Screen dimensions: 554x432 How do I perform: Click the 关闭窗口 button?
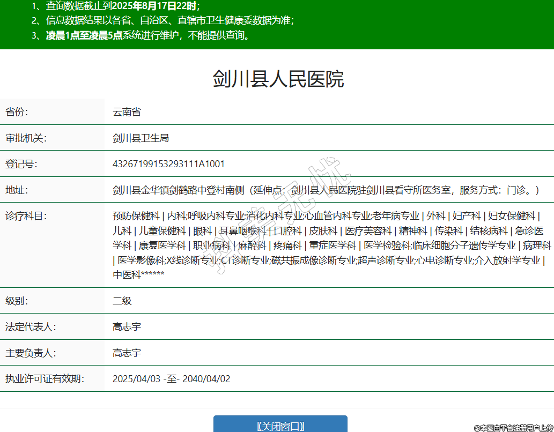coord(280,426)
